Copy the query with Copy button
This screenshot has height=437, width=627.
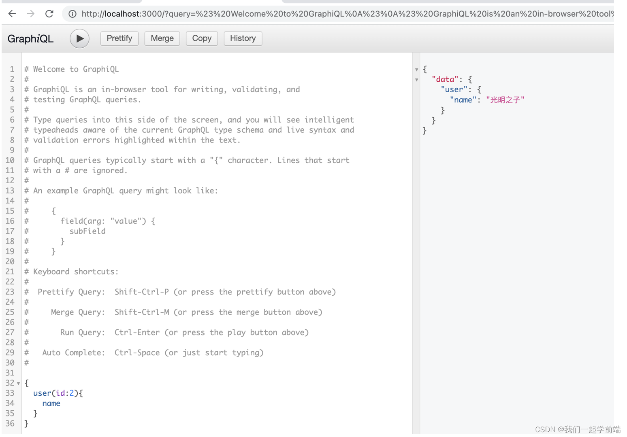point(202,38)
